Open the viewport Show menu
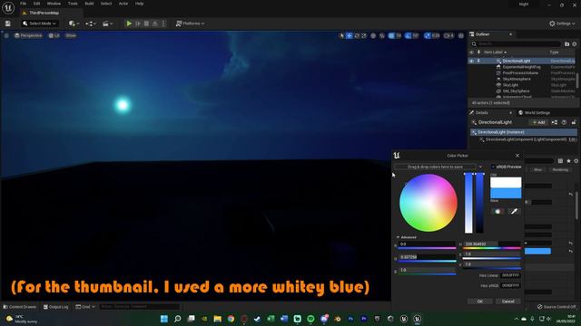 71,35
